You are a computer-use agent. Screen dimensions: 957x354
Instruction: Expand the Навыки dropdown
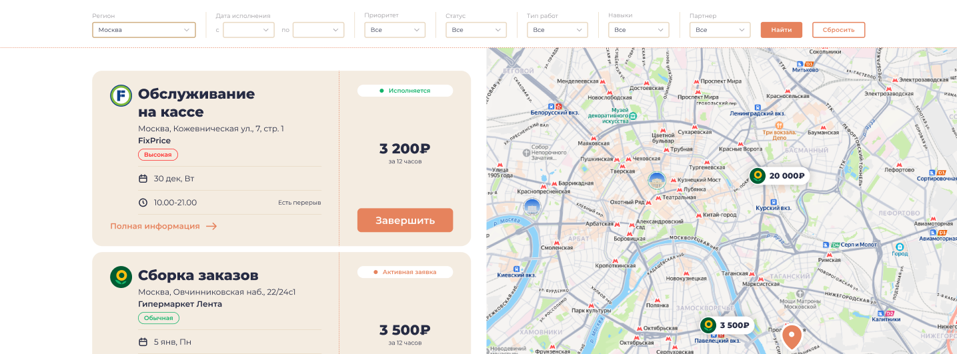pyautogui.click(x=639, y=30)
